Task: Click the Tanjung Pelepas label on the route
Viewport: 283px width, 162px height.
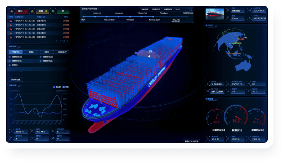Action: pyautogui.click(x=176, y=21)
